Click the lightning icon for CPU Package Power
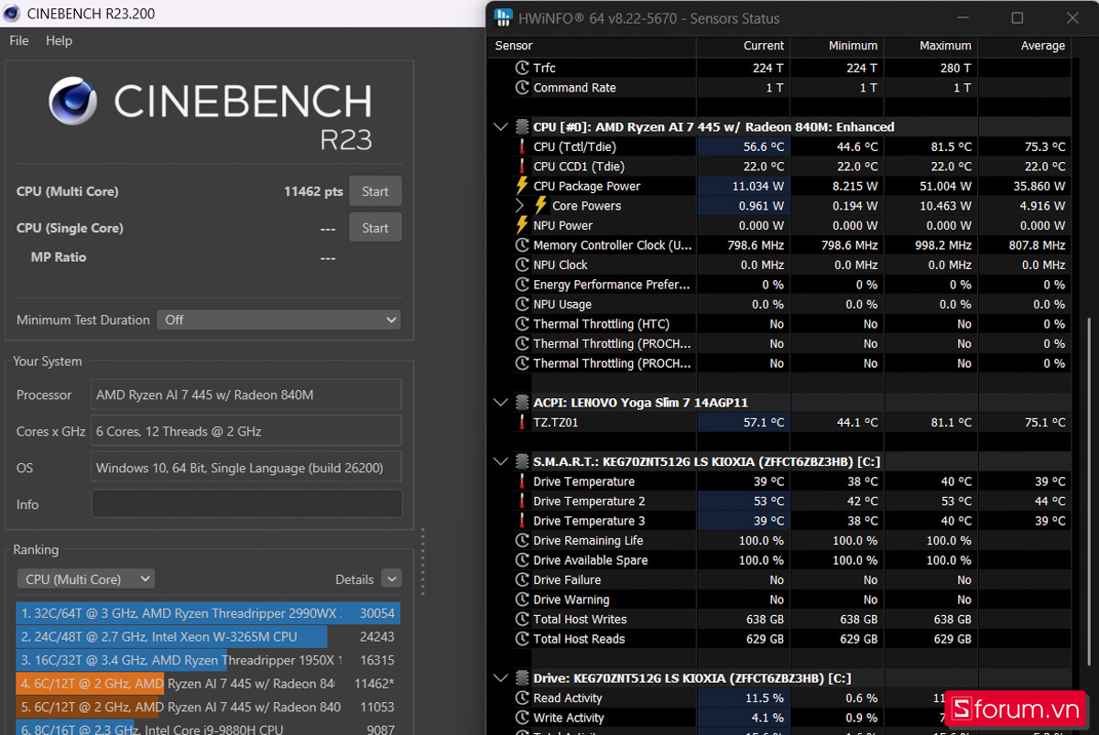The image size is (1099, 735). click(522, 186)
